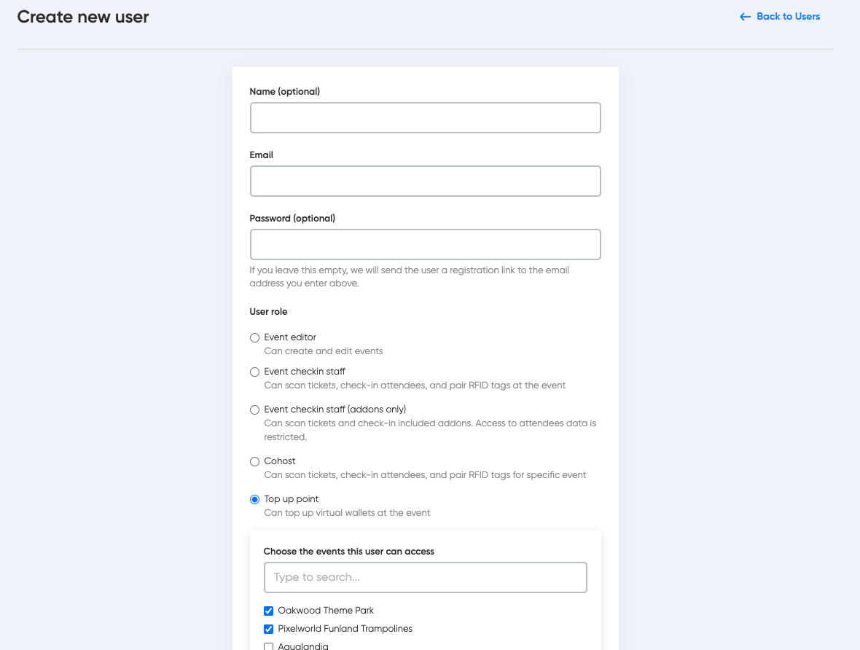Click into the Email input field

pyautogui.click(x=425, y=181)
